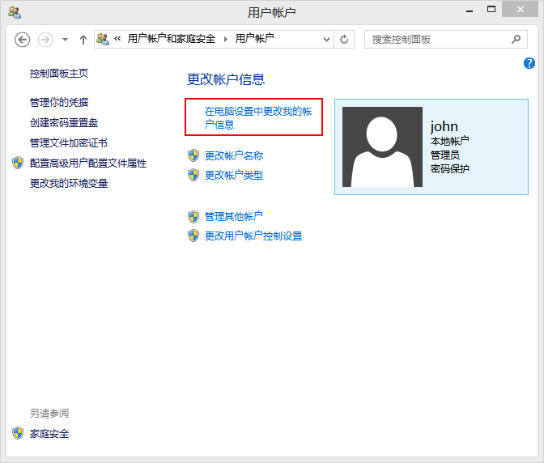This screenshot has width=544, height=463.
Task: Click 更改用户帐户控制设置 link
Action: click(253, 236)
